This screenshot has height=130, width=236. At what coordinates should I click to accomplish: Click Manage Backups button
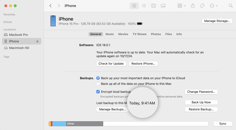click(x=112, y=109)
